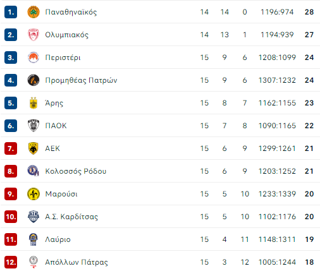Open the Προμηθέας Πατρών team link
Viewport: 320px width, 271px height.
coord(81,80)
